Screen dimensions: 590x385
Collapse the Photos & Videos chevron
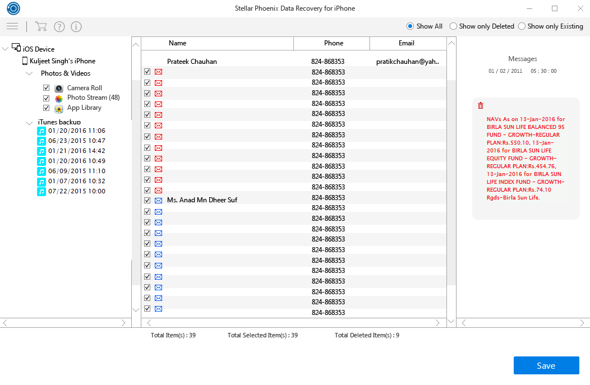(29, 73)
